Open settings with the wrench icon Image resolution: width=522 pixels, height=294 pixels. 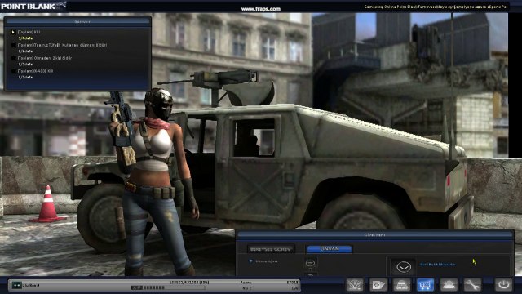pyautogui.click(x=472, y=285)
